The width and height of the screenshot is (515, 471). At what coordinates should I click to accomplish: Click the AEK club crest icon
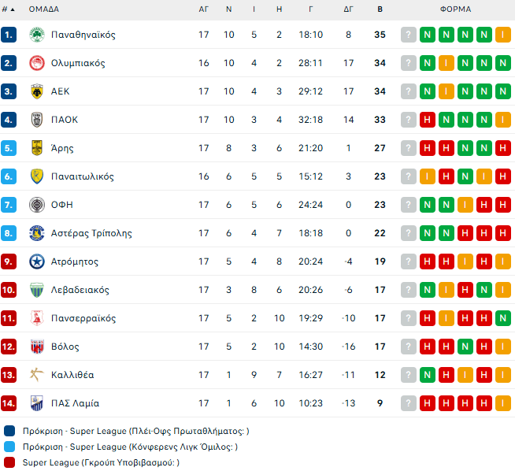36,91
